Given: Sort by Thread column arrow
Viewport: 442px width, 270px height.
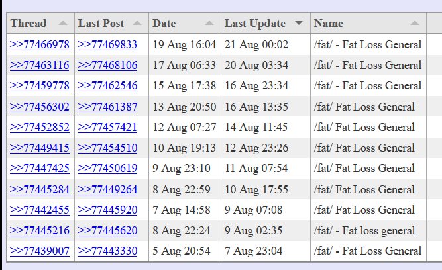Looking at the screenshot, I should click(63, 23).
